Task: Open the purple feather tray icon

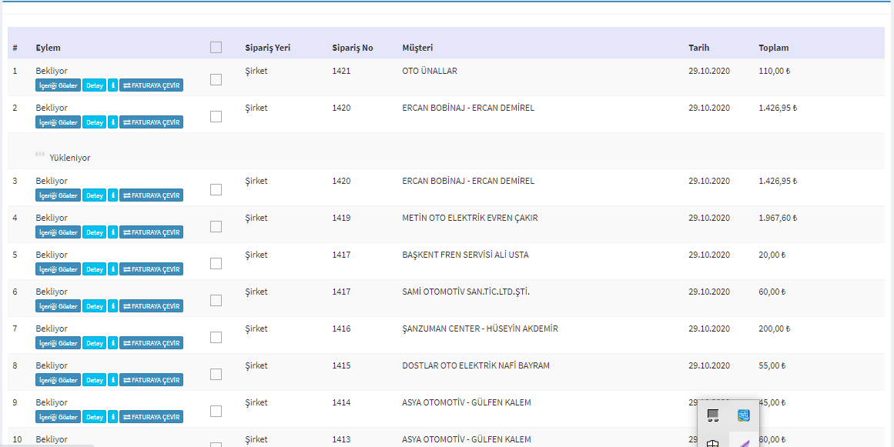Action: click(743, 442)
